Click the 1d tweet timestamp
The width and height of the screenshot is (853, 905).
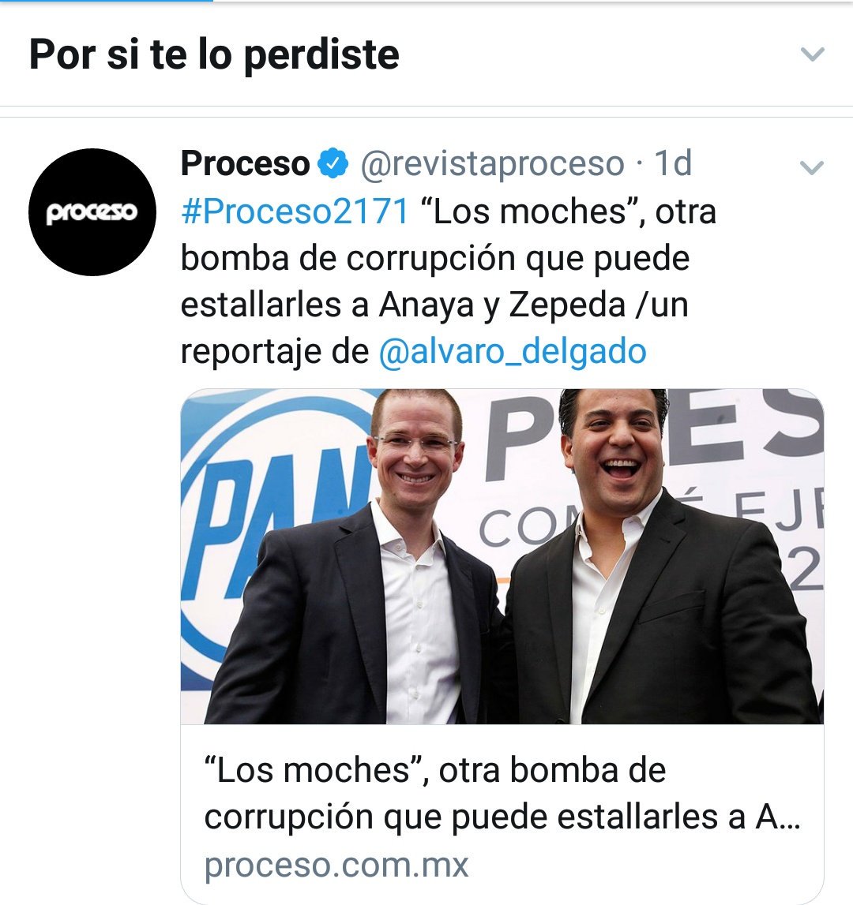(673, 163)
